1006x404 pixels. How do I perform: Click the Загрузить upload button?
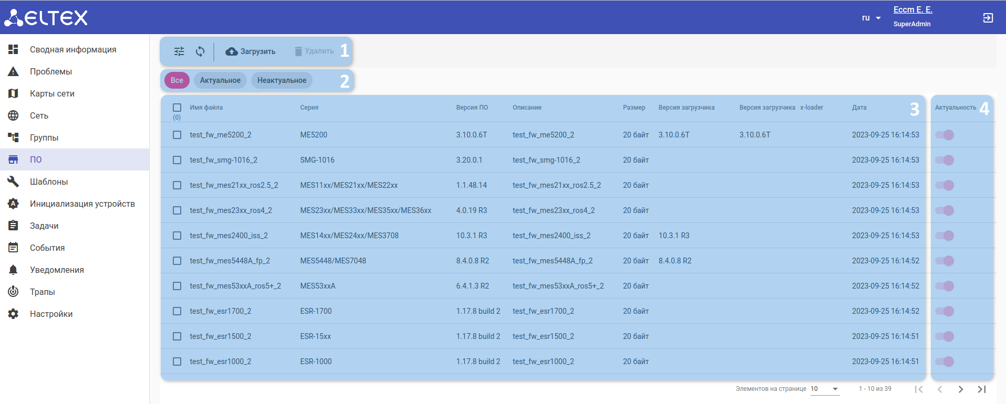[251, 51]
